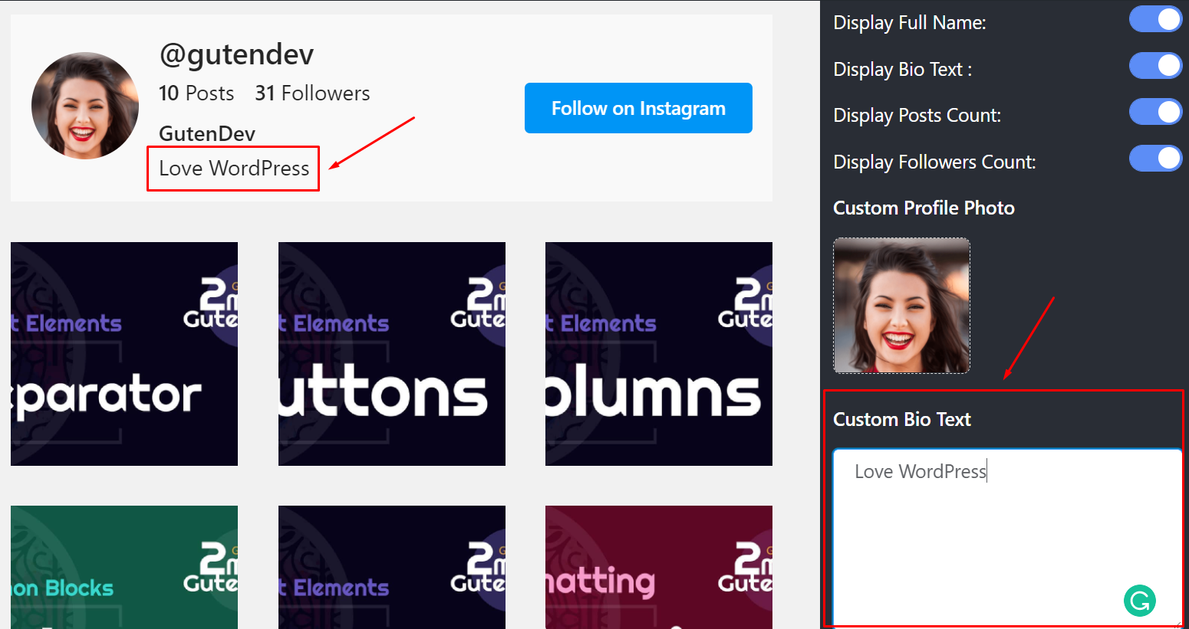Toggle the Display Full Name switch
Image resolution: width=1189 pixels, height=629 pixels.
point(1155,19)
